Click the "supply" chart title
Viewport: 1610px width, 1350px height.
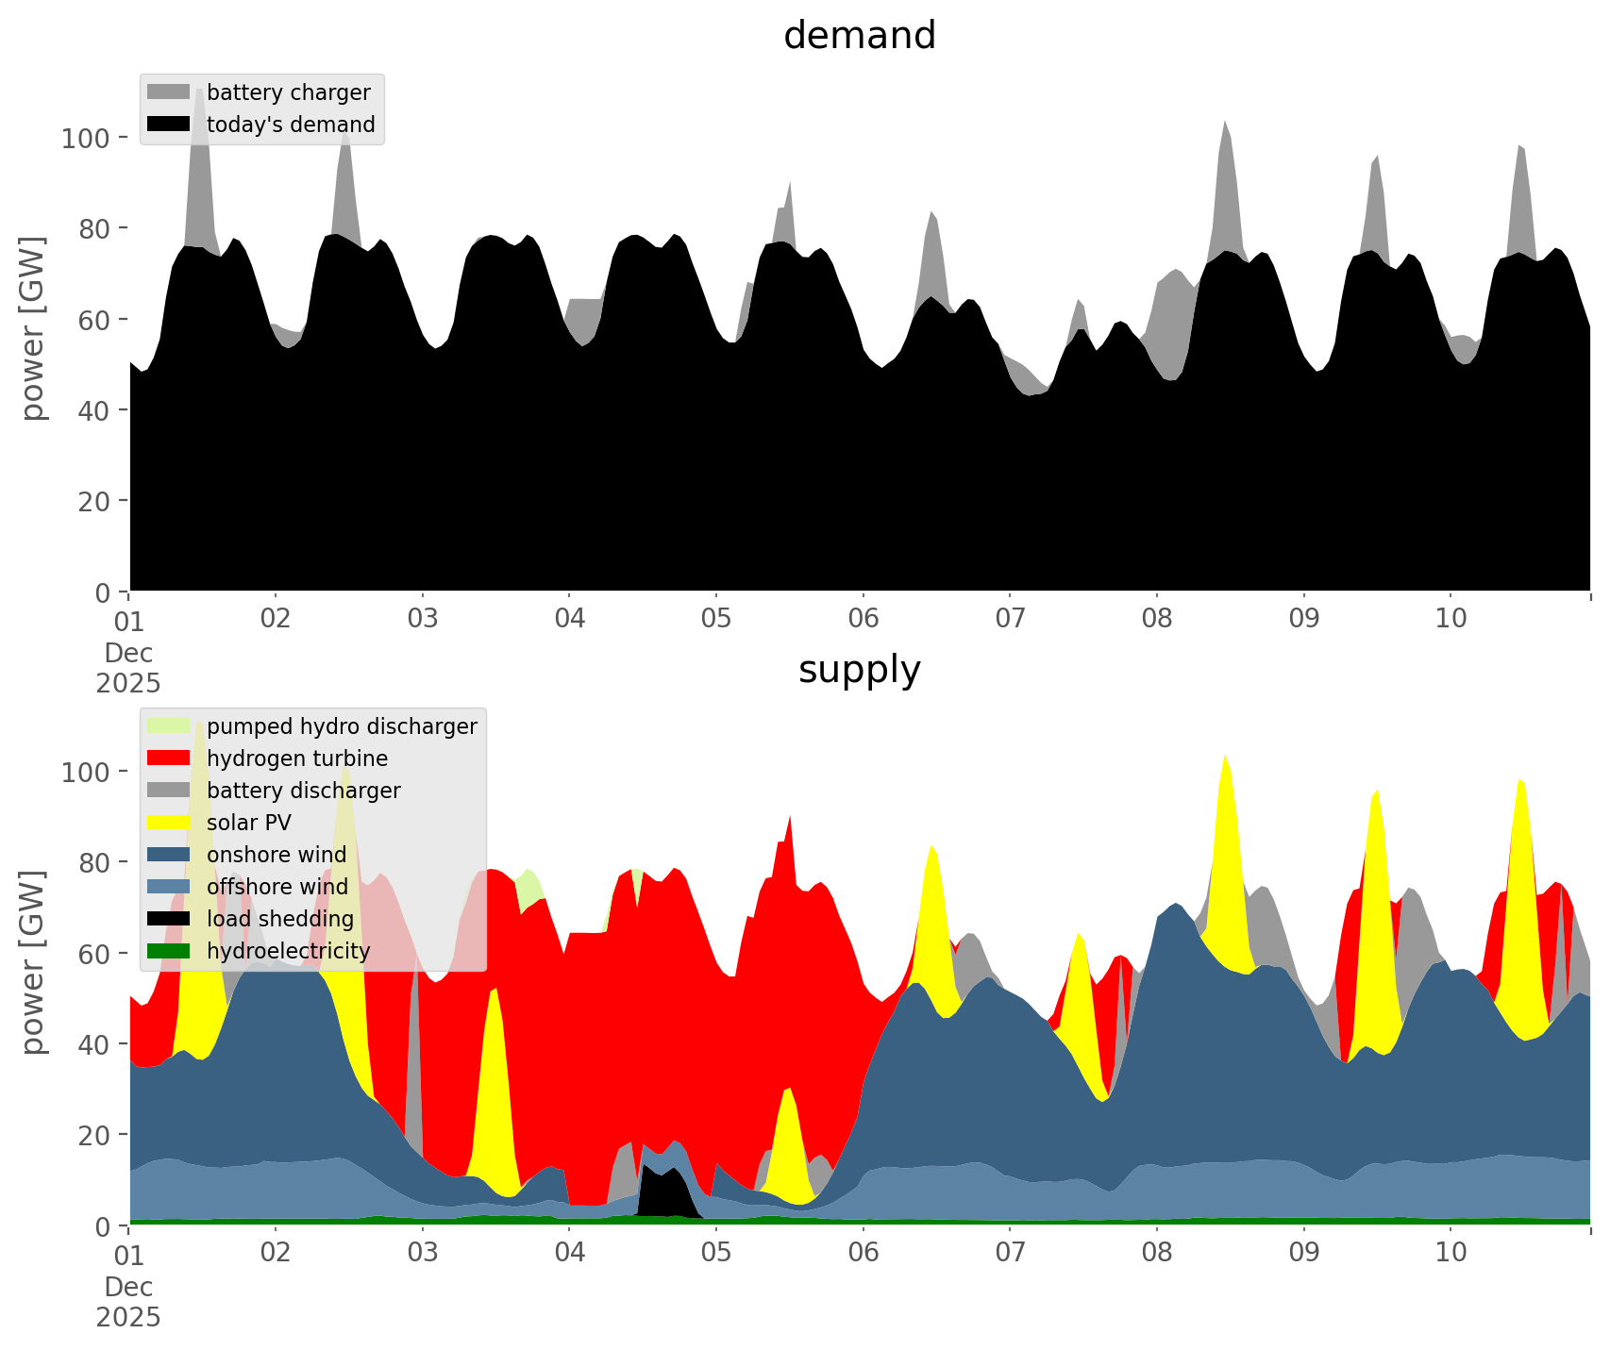859,670
